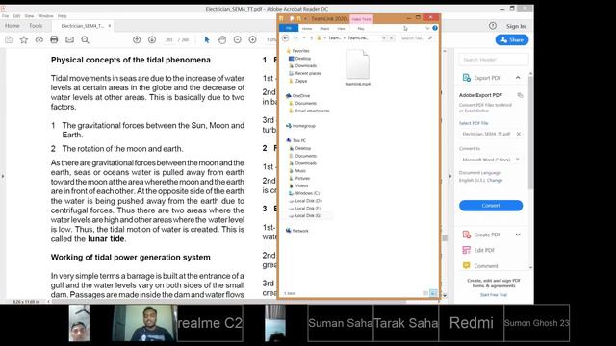This screenshot has width=616, height=346.
Task: Activate the Selection arrow tool
Action: [207, 39]
